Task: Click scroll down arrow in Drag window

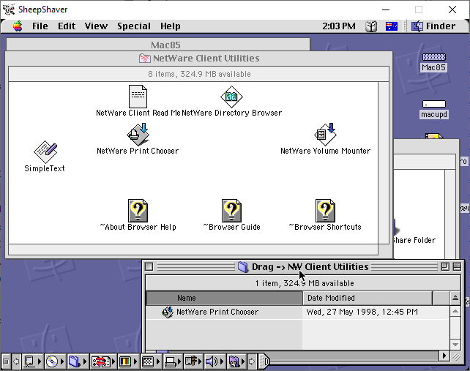Action: click(x=455, y=345)
